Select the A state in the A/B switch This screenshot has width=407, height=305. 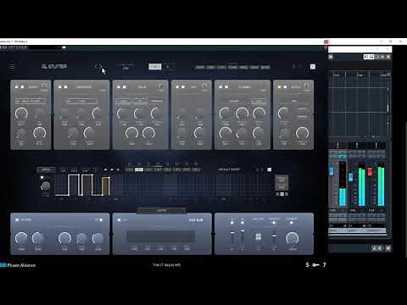tap(155, 67)
